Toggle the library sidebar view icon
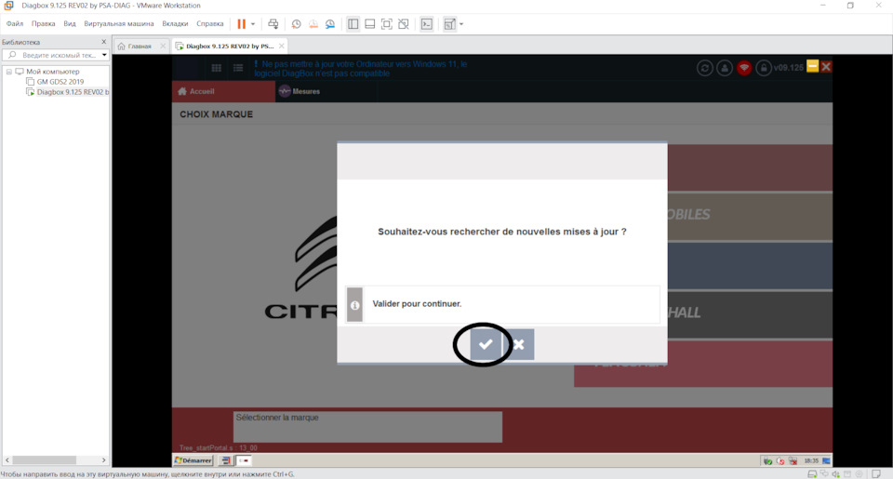893x479 pixels. click(353, 24)
